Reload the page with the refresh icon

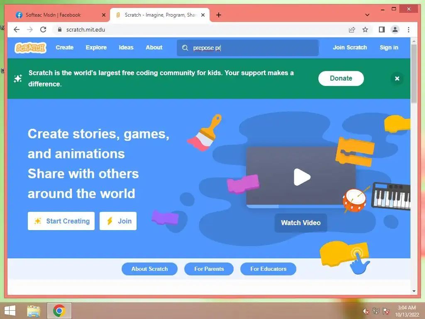(43, 29)
